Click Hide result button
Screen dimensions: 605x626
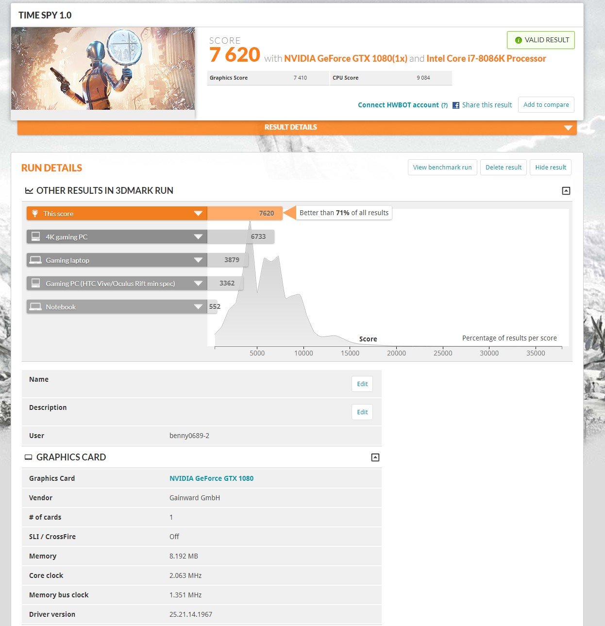551,168
